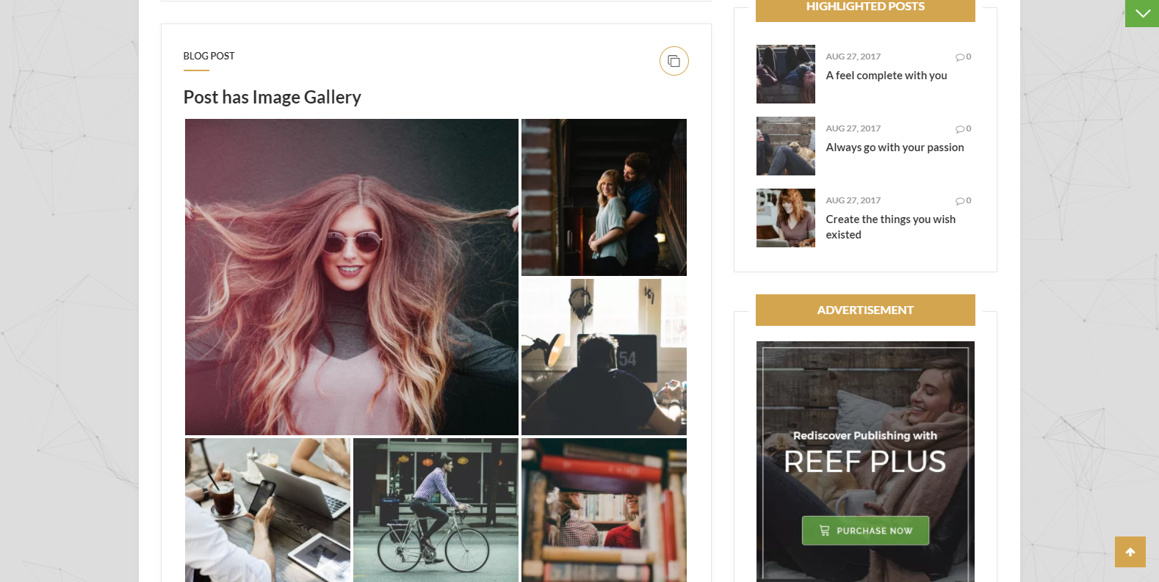1159x582 pixels.
Task: Click comment icon on 'Always go' post
Action: pos(959,129)
